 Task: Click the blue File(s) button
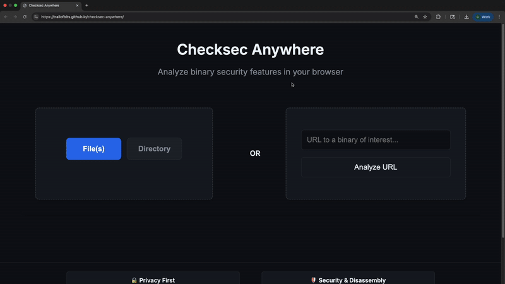(93, 149)
